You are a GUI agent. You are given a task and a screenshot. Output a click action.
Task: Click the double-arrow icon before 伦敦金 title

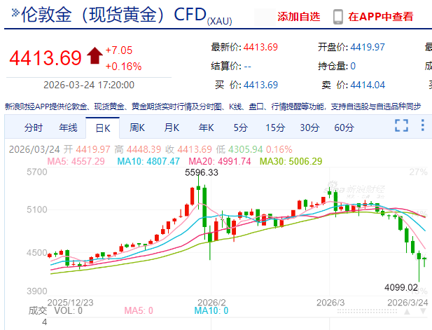point(15,13)
